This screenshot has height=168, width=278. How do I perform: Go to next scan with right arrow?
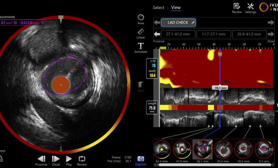point(271,23)
